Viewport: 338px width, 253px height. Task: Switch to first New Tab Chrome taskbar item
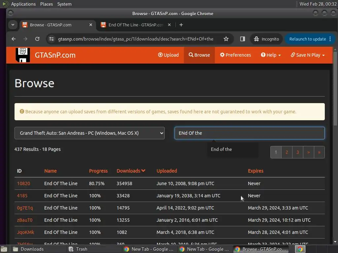coord(149,249)
